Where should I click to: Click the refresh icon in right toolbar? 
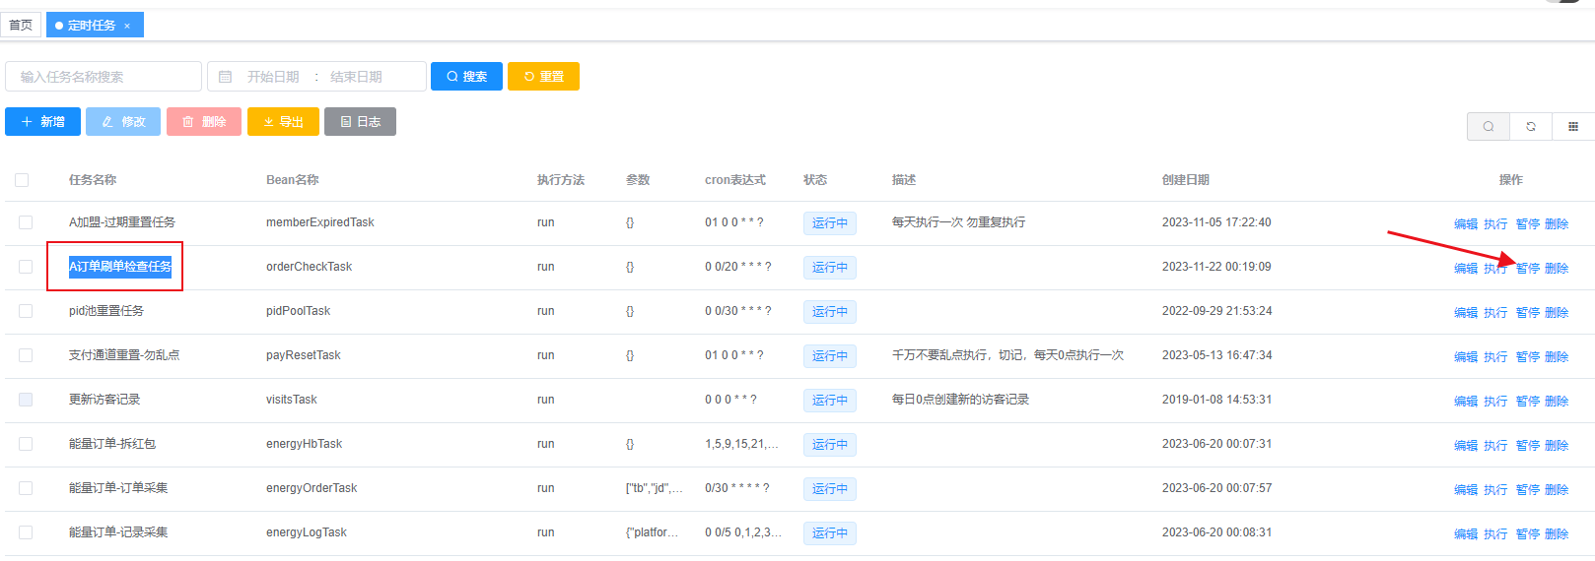click(1531, 127)
